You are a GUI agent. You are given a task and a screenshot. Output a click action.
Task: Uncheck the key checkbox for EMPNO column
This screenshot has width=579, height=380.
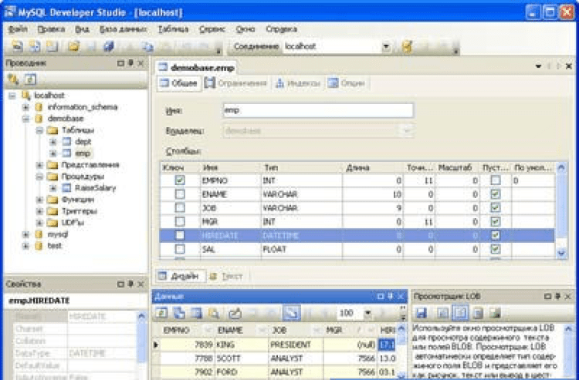point(180,180)
